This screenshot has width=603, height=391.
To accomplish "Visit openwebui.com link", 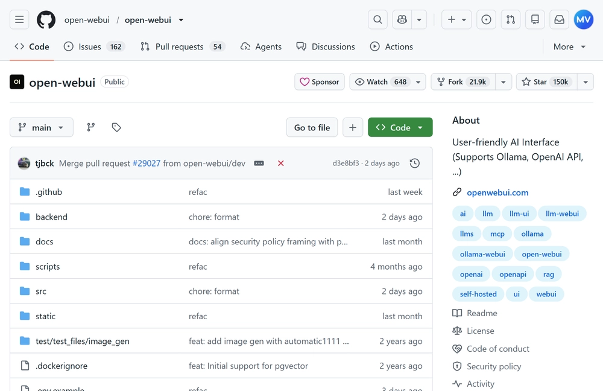I will tap(497, 192).
